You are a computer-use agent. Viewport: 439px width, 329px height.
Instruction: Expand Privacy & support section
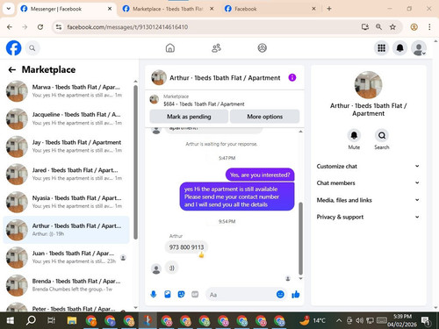pyautogui.click(x=368, y=217)
